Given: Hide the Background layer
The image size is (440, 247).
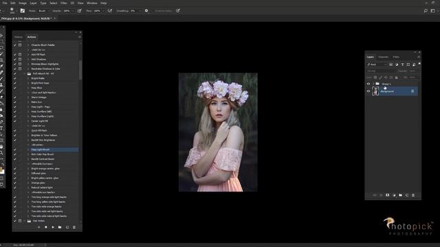Looking at the screenshot, I should click(x=368, y=91).
